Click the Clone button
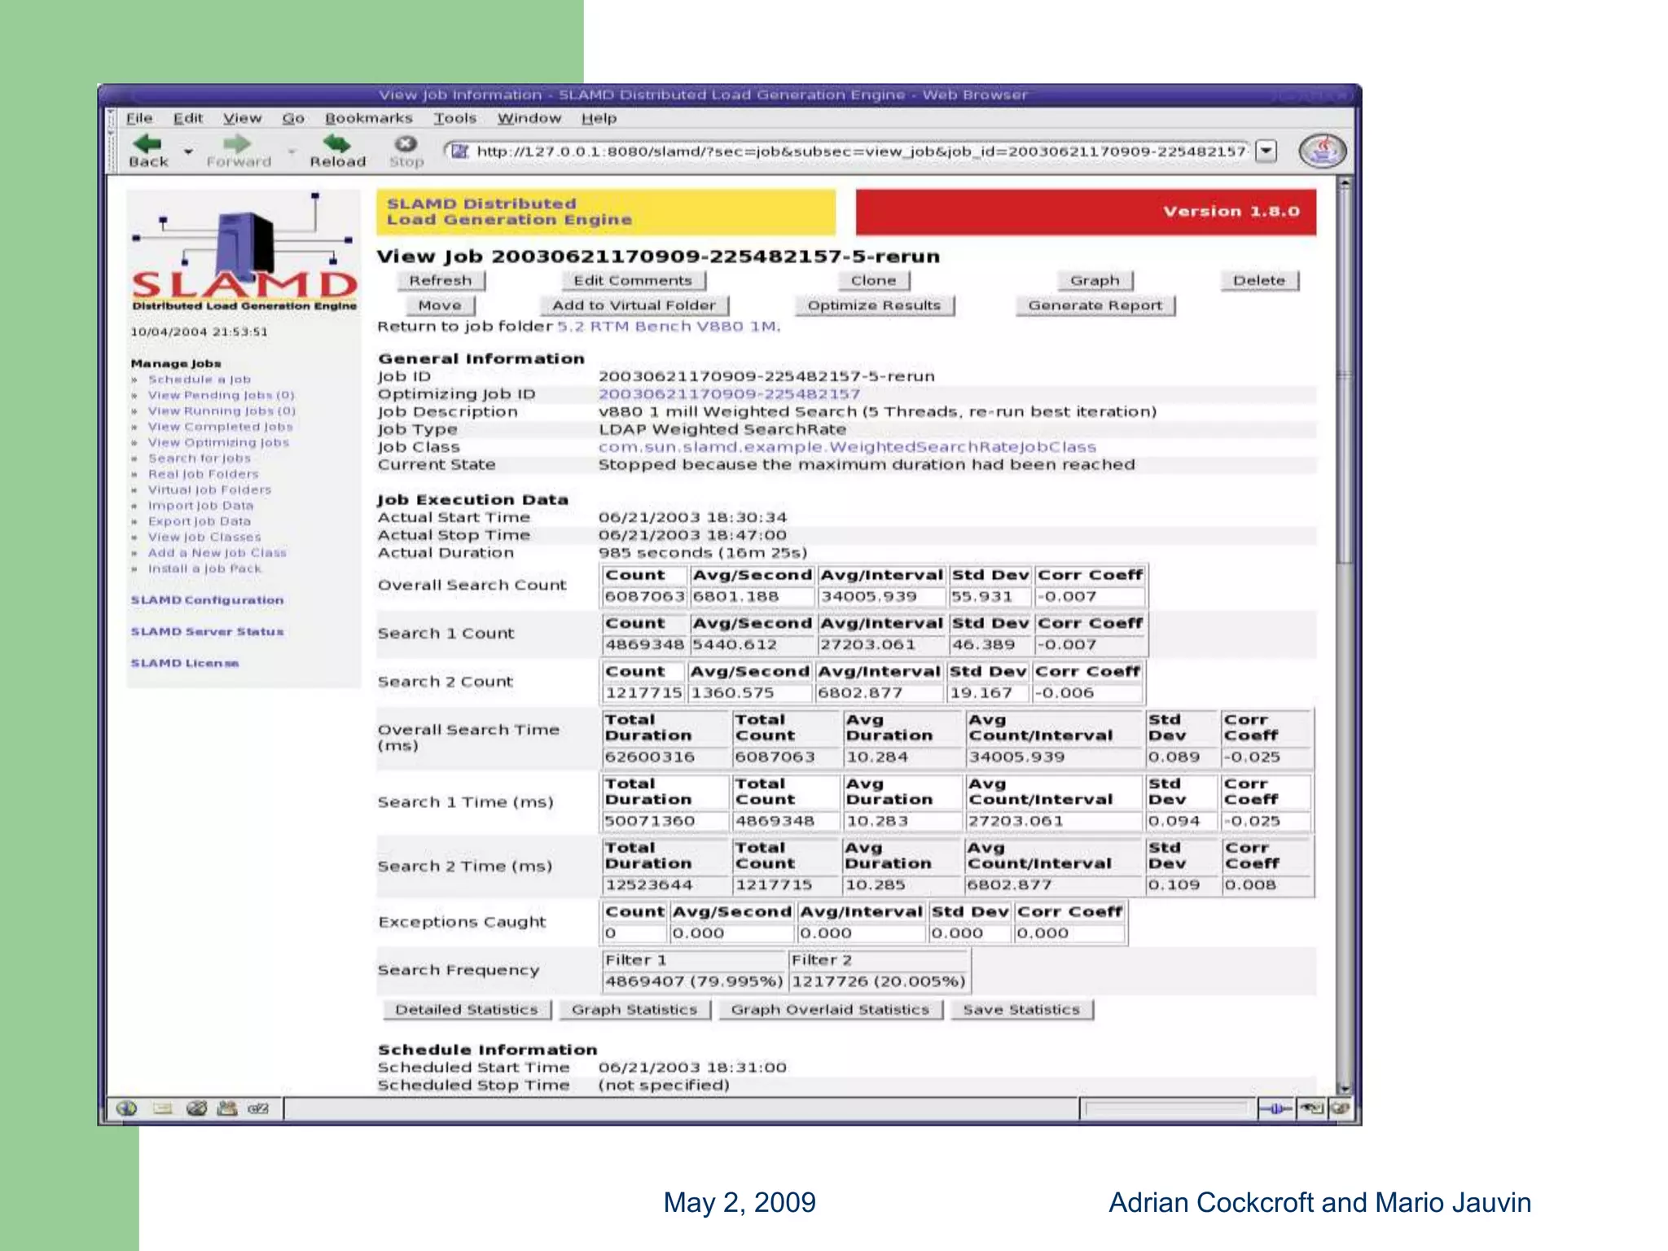 pos(874,280)
